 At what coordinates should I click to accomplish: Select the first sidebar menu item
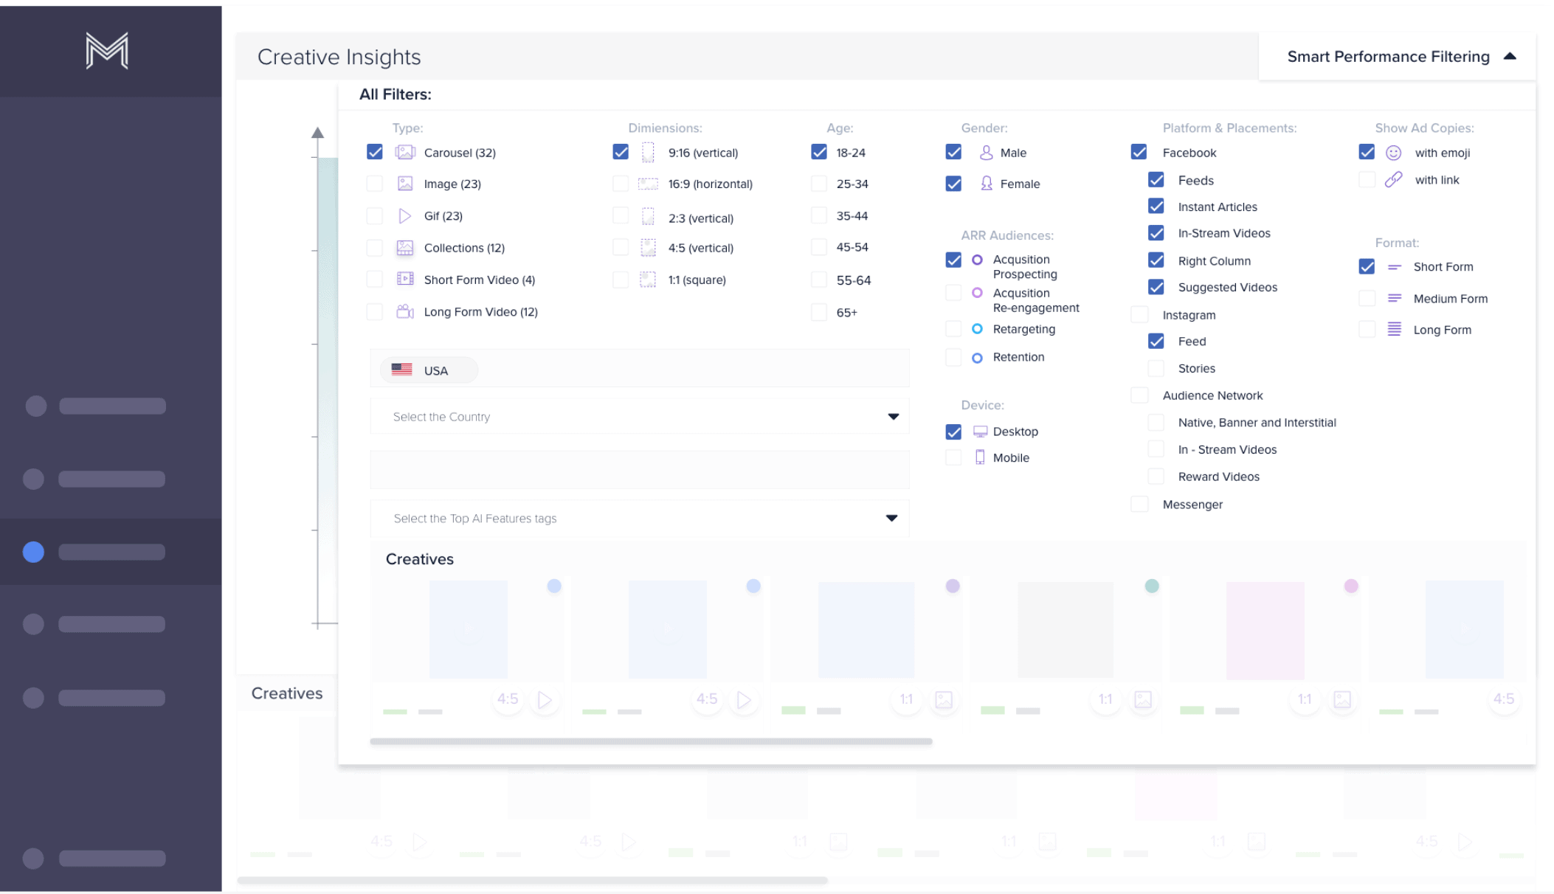tap(111, 406)
